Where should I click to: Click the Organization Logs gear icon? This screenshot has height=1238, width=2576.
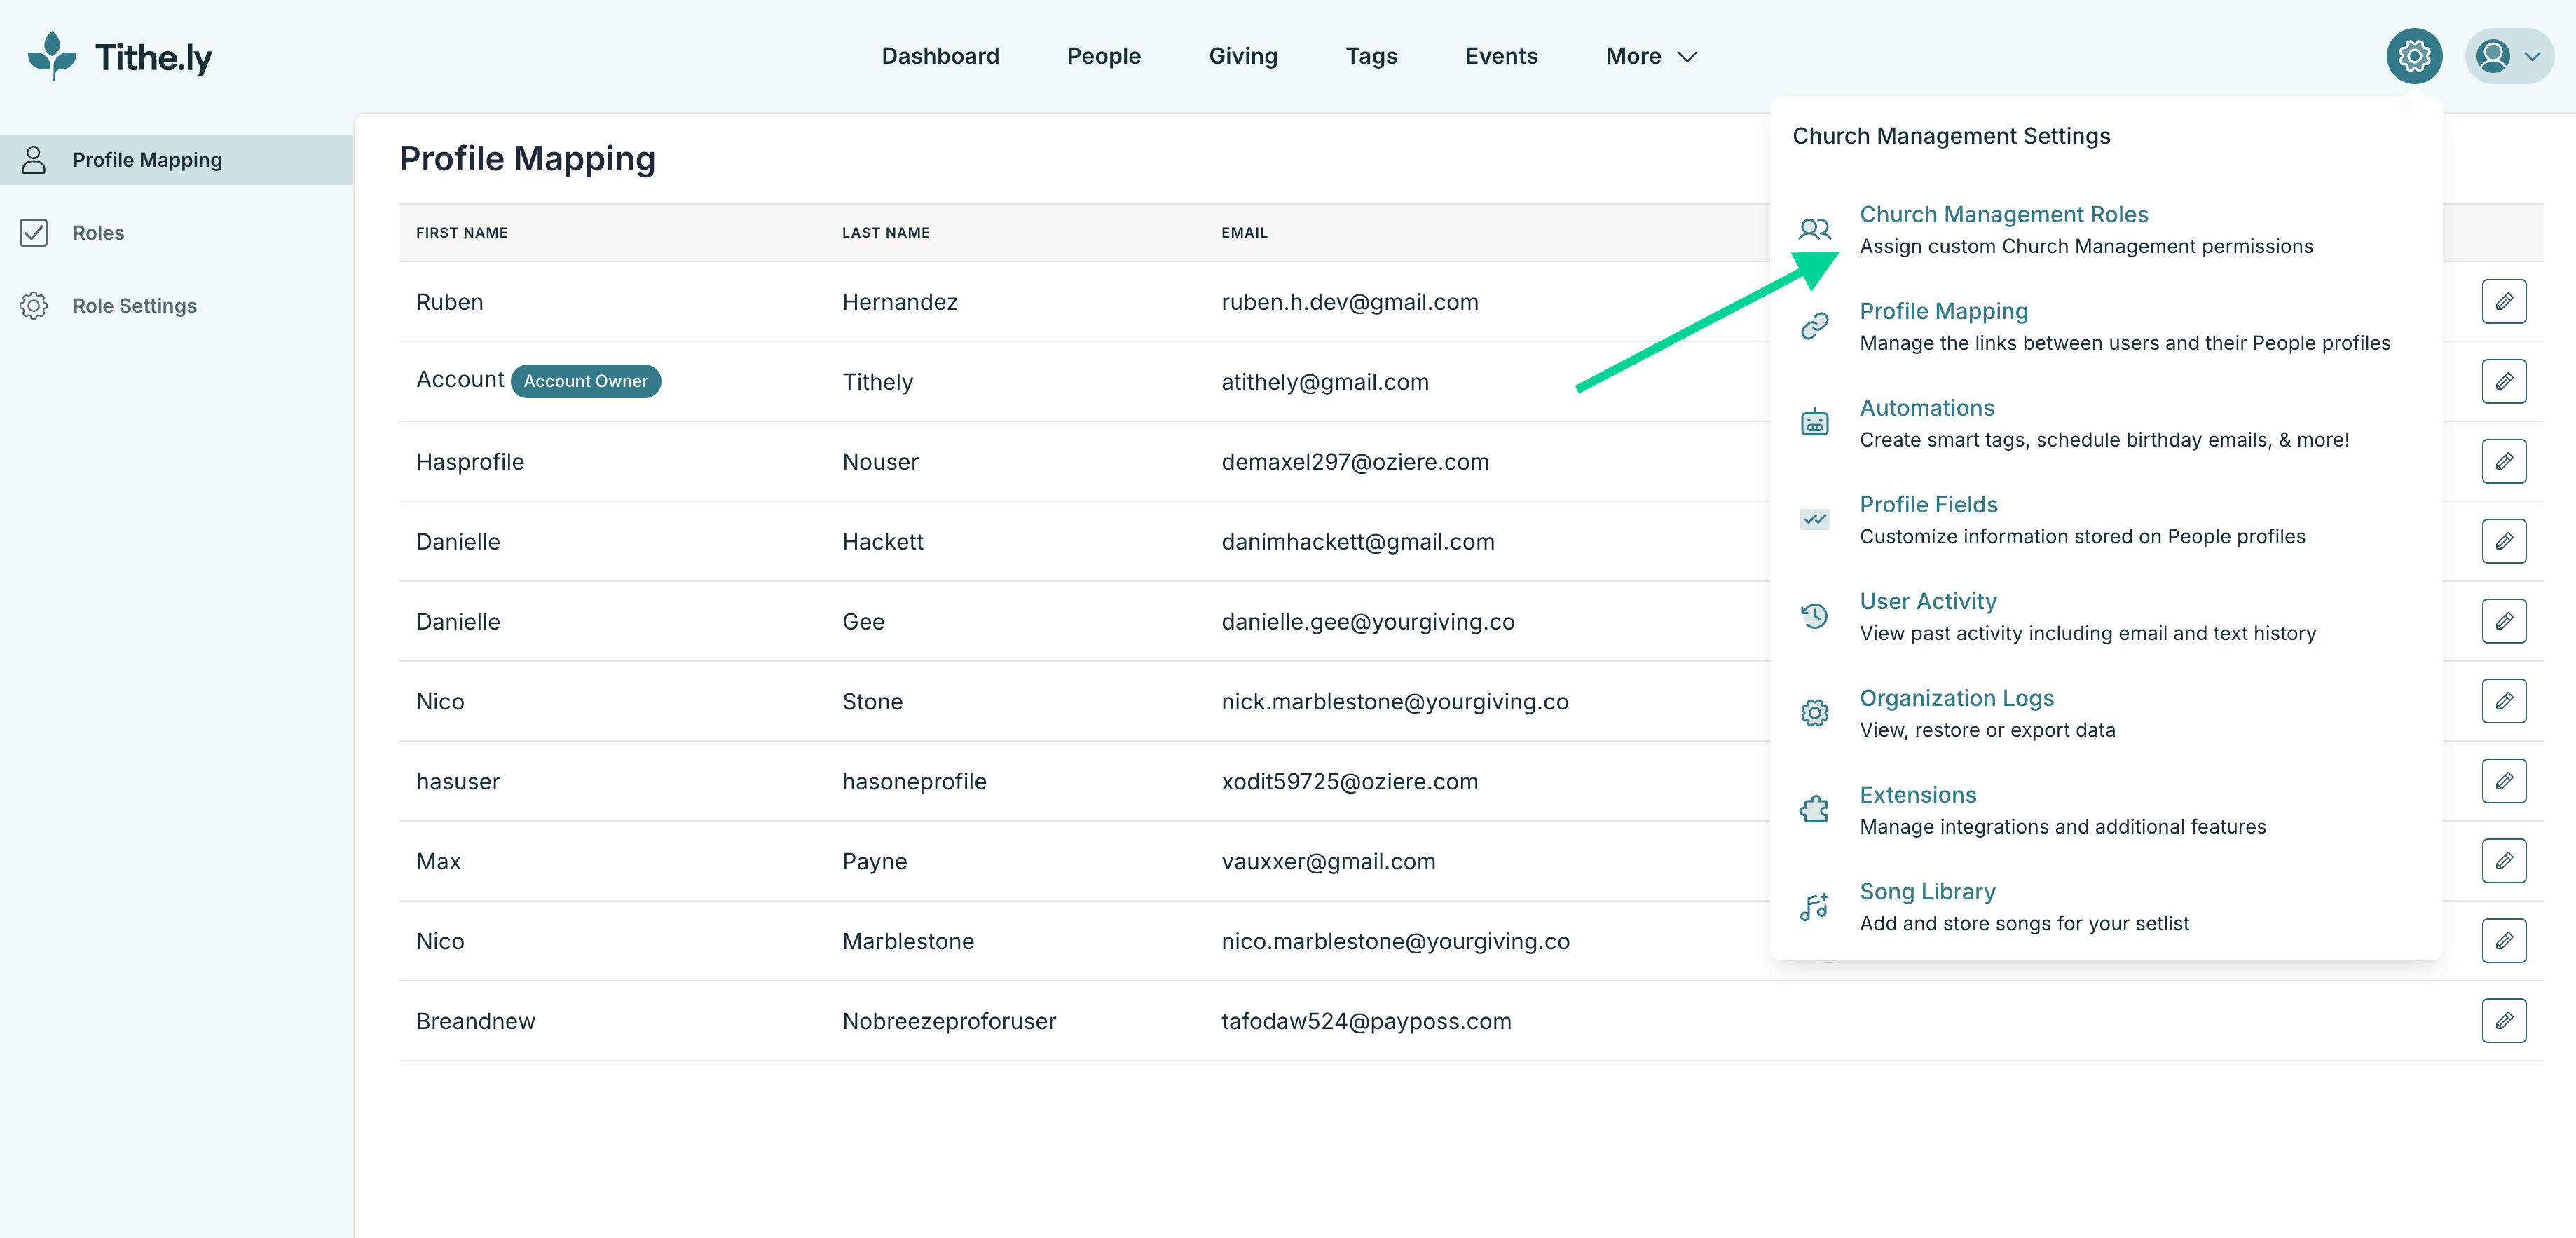[1814, 712]
